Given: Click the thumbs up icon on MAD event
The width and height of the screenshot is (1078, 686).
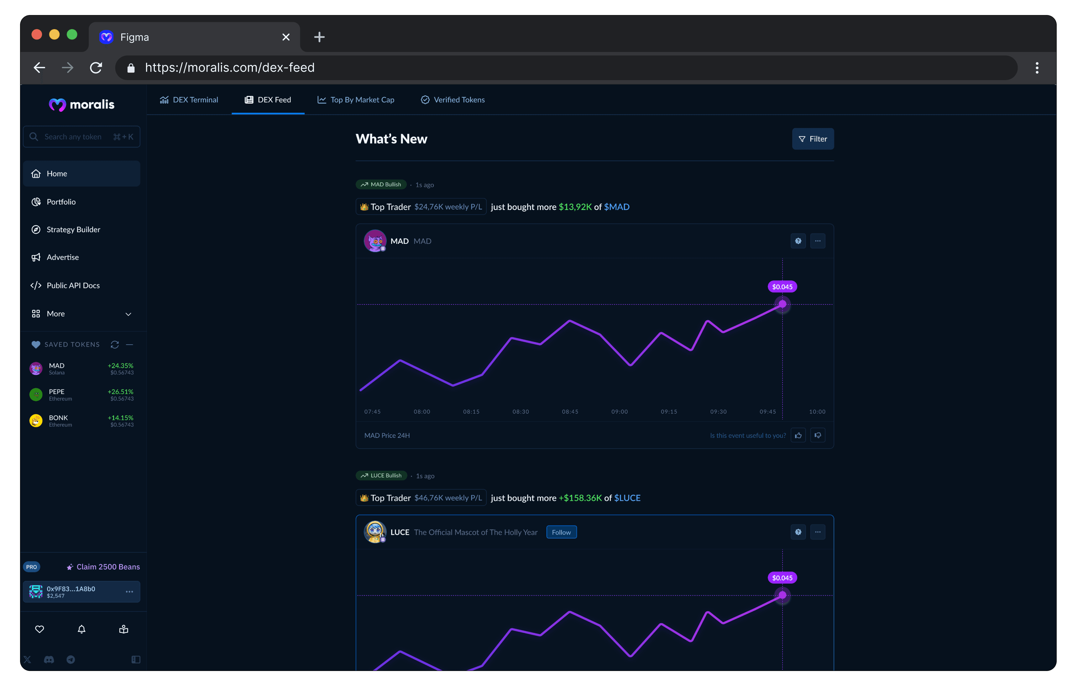Looking at the screenshot, I should (x=798, y=435).
